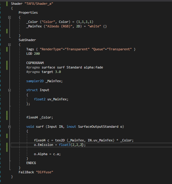Click the o.Emission = float3(2,2,2); line
This screenshot has width=172, height=184.
pos(60,145)
